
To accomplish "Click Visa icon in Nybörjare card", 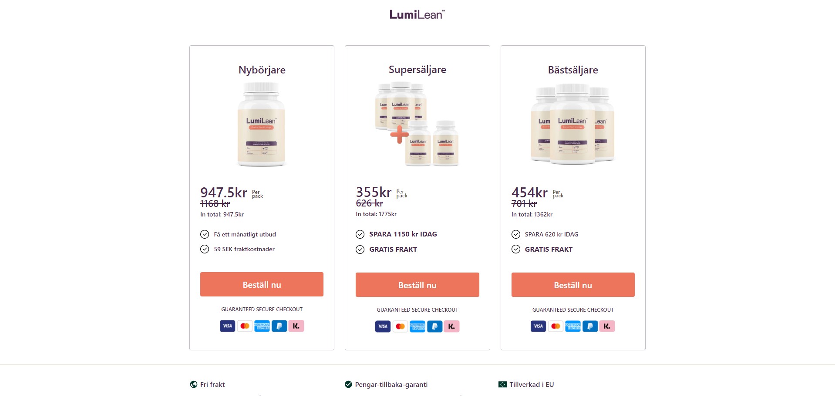I will click(x=227, y=326).
